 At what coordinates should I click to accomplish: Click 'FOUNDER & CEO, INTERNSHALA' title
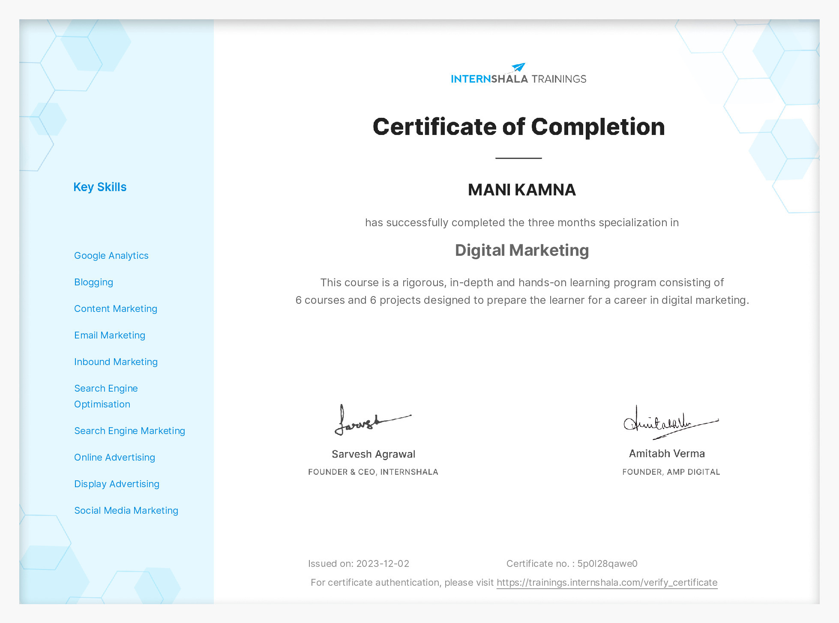pyautogui.click(x=373, y=472)
